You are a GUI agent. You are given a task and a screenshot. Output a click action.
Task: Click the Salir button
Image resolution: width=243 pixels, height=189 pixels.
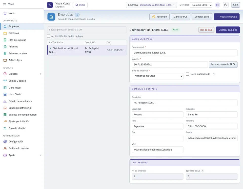(235, 5)
